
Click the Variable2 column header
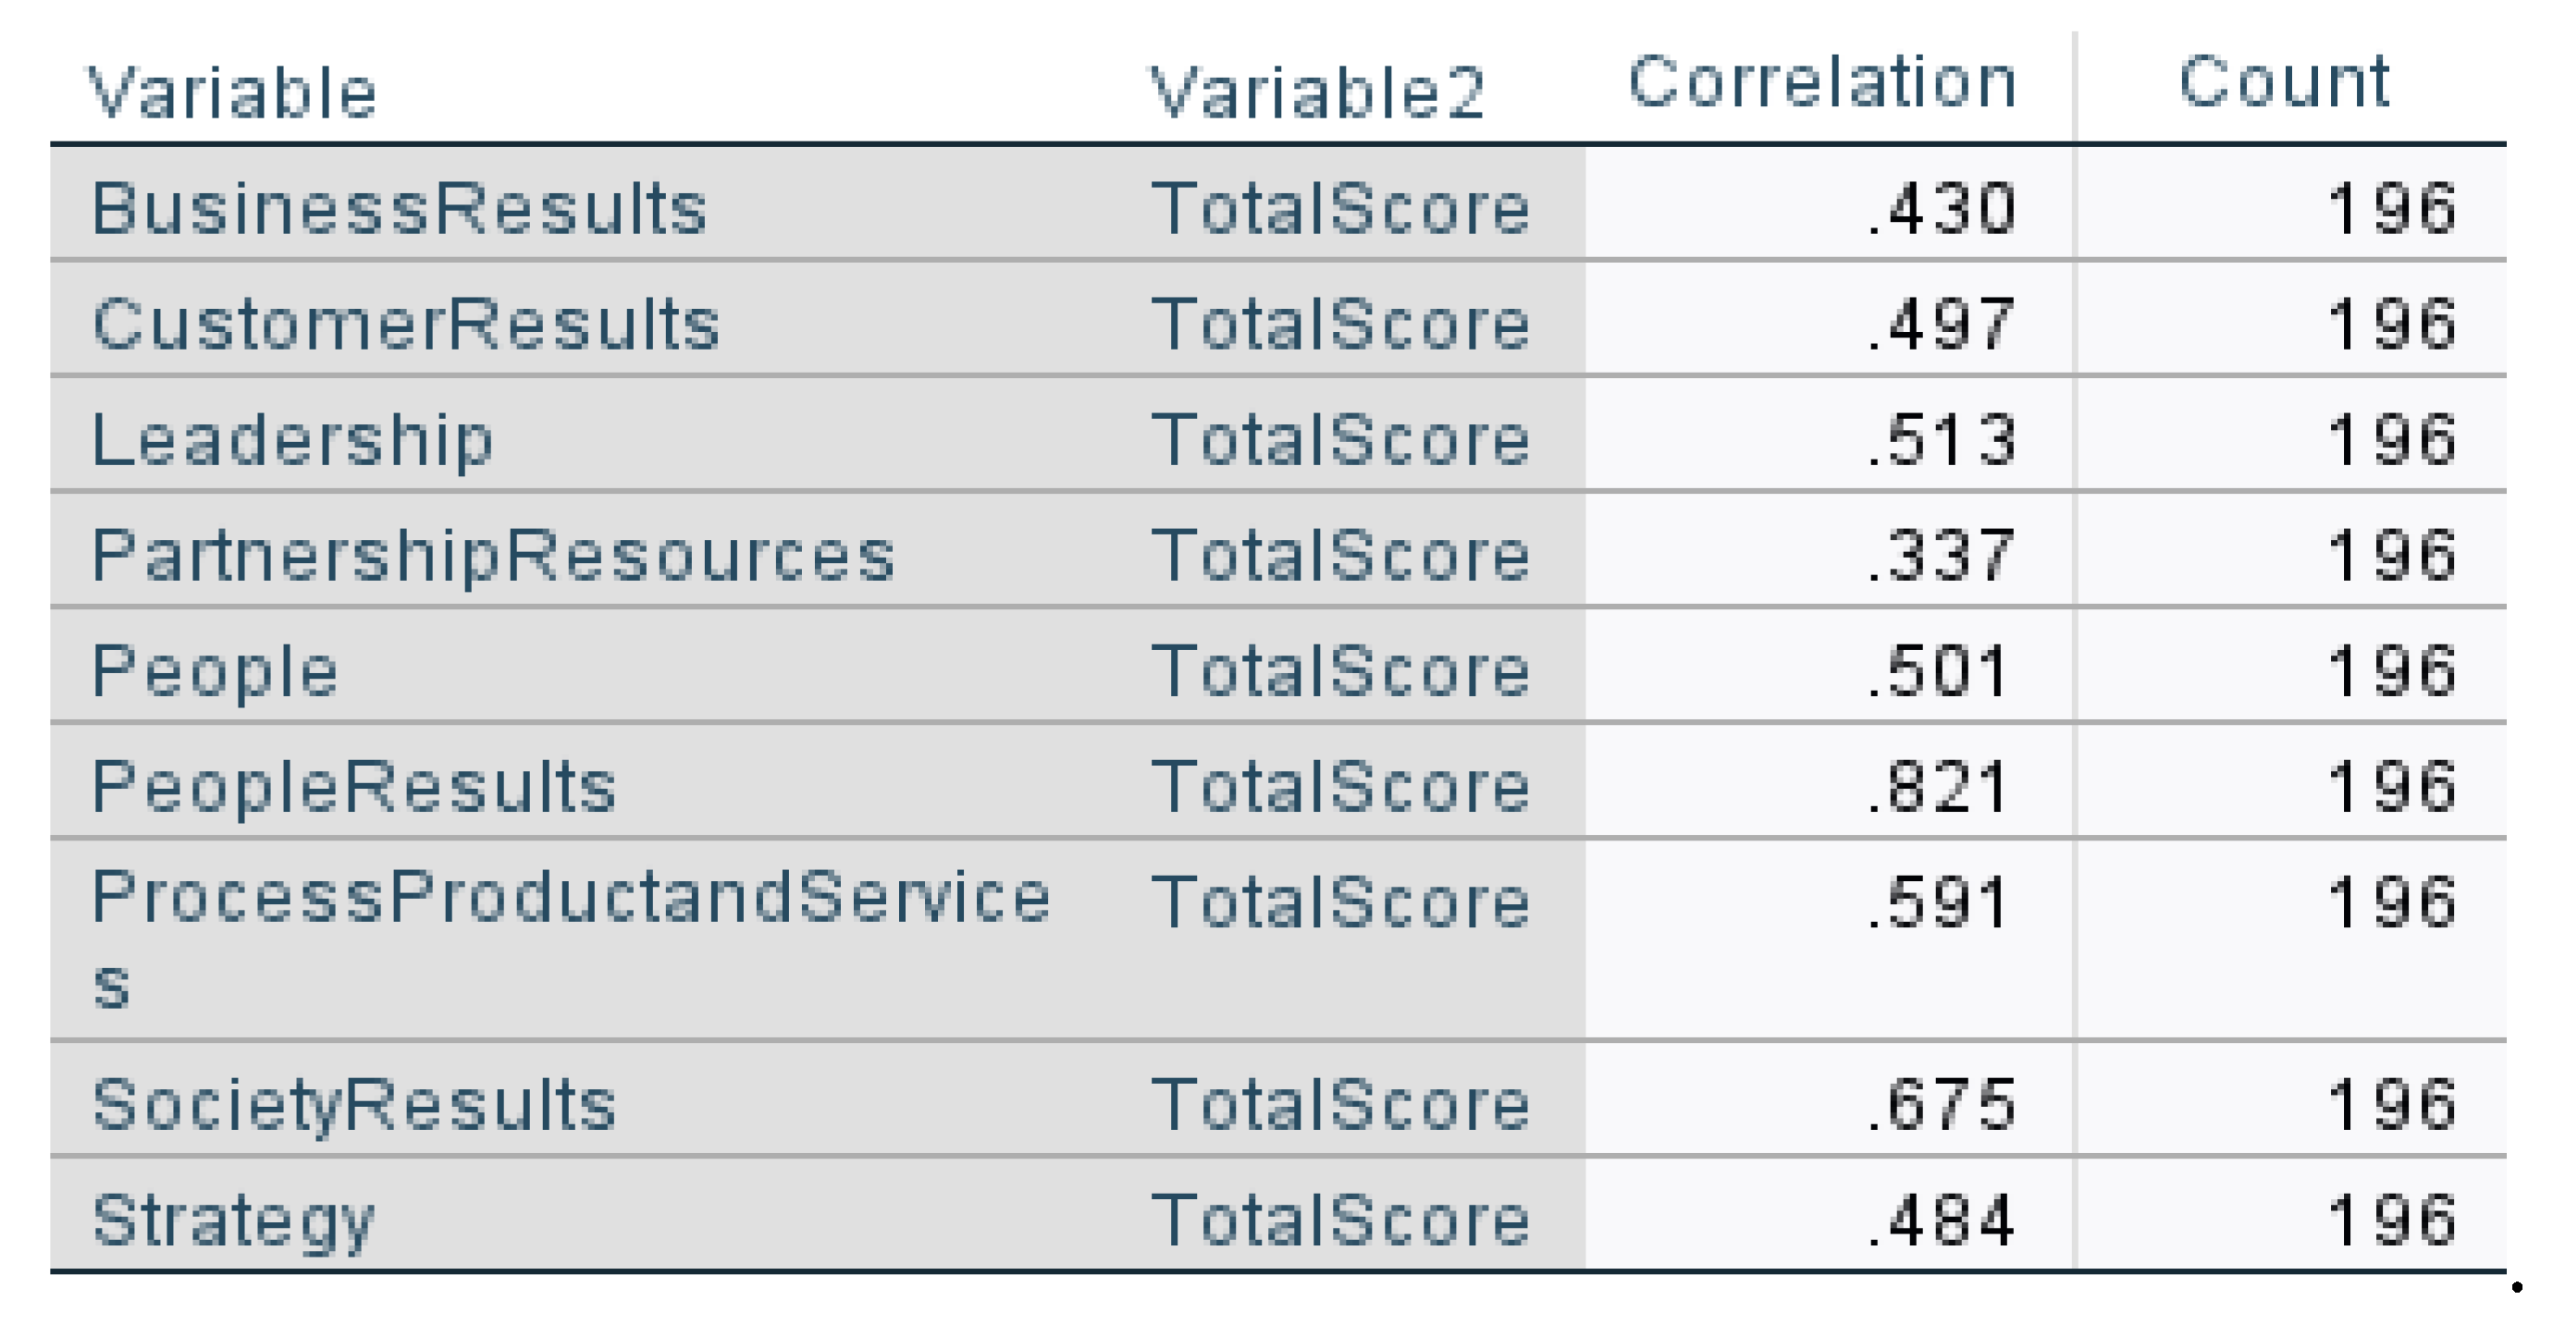click(x=1316, y=93)
